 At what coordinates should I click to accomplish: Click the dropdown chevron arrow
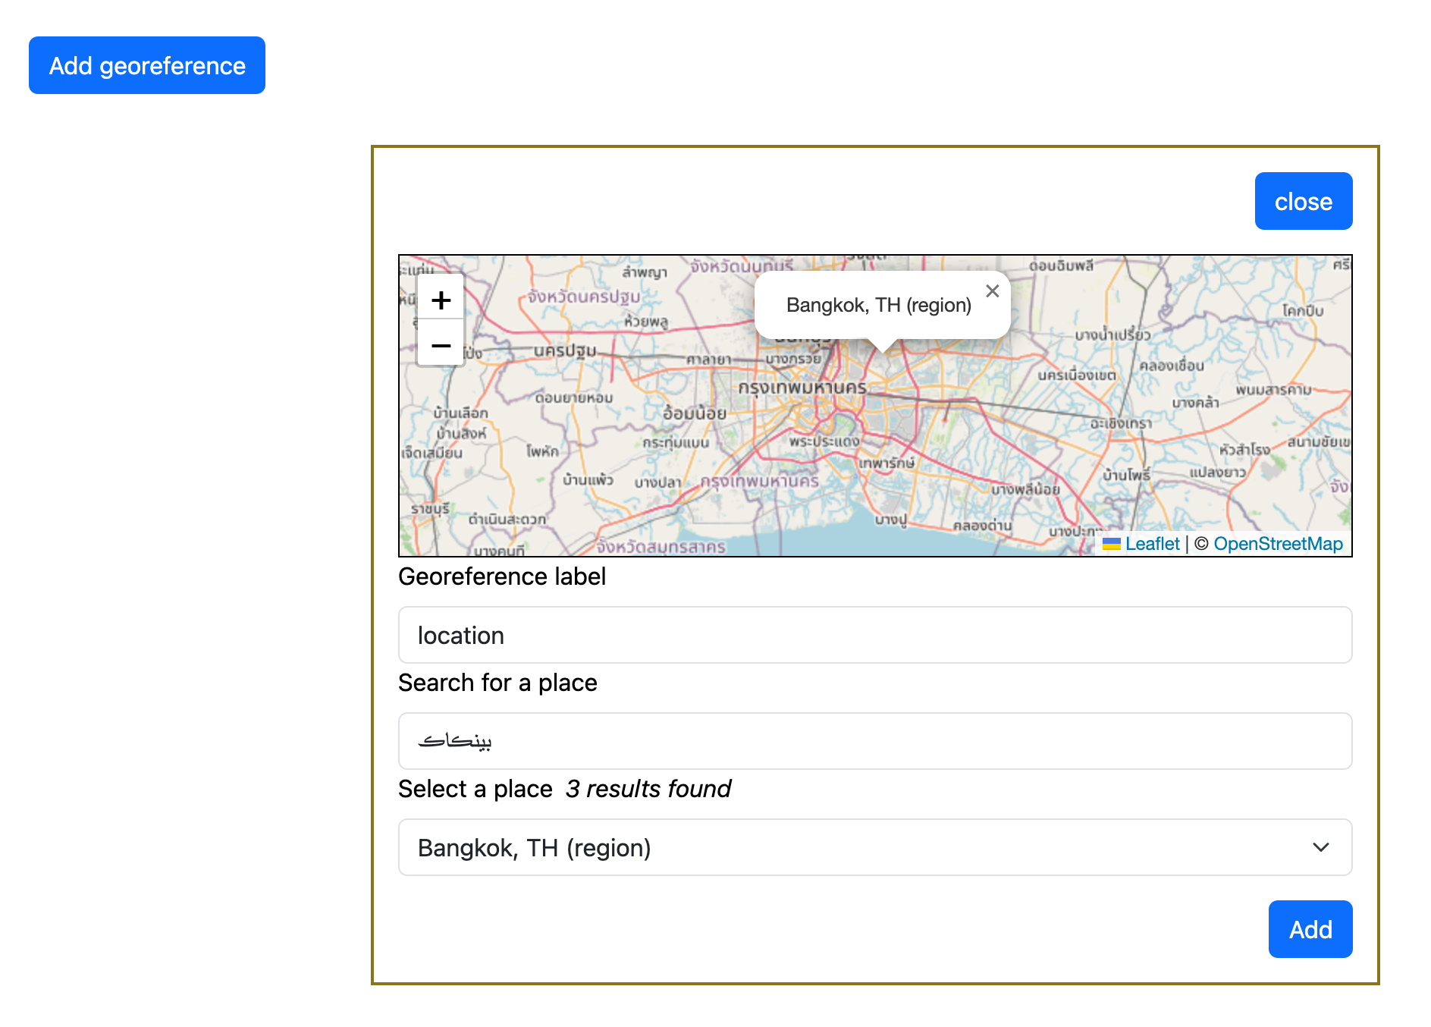point(1320,847)
